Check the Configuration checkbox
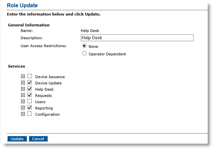 pyautogui.click(x=30, y=113)
